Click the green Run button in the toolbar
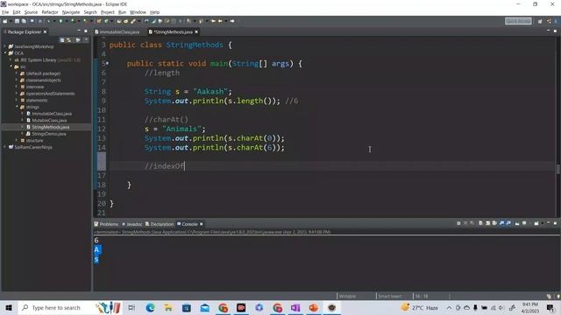This screenshot has height=315, width=561. [60, 21]
